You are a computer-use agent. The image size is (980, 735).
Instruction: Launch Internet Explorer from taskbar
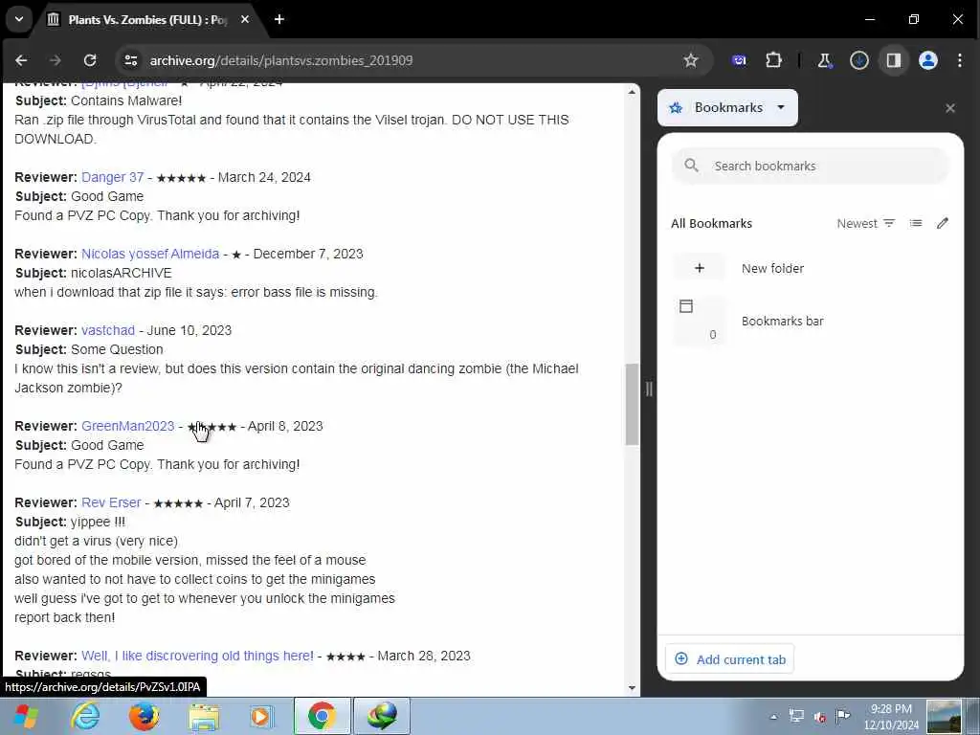click(85, 716)
